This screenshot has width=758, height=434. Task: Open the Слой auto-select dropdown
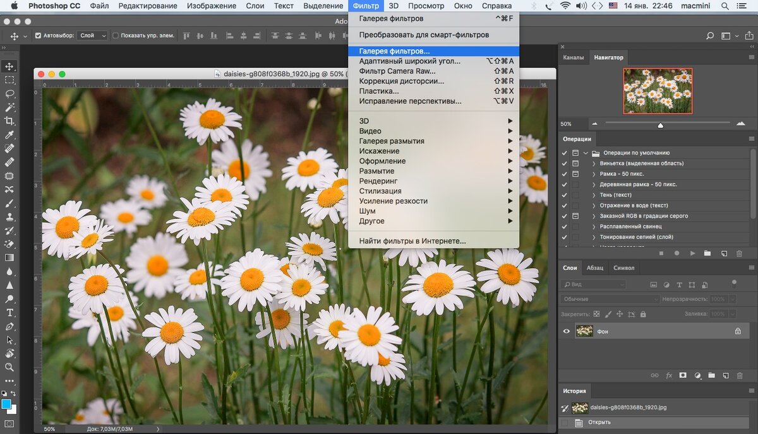93,35
